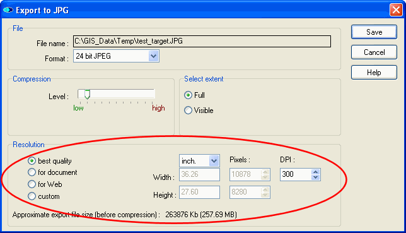Click the Save button
406x233 pixels.
coord(374,32)
